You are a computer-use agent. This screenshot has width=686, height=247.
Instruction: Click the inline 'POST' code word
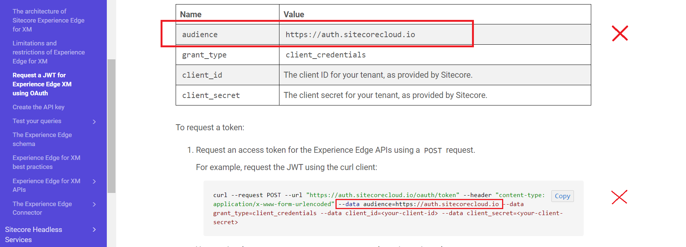pyautogui.click(x=433, y=151)
